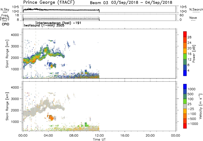The height and width of the screenshot is (141, 203).
Task: Select the 'Beam 03' label in header
Action: pos(99,3)
